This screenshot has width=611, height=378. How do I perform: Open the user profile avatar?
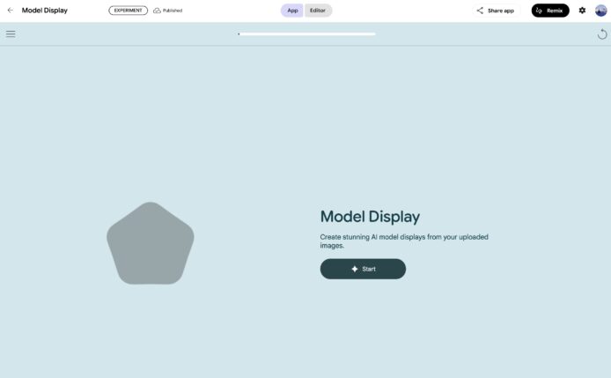[601, 11]
